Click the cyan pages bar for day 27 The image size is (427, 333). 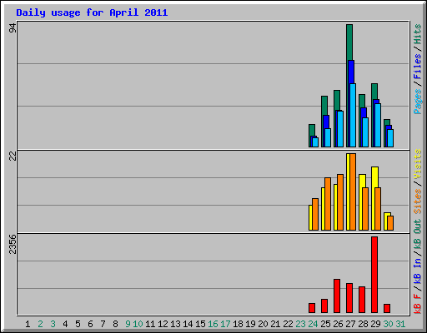pos(353,115)
